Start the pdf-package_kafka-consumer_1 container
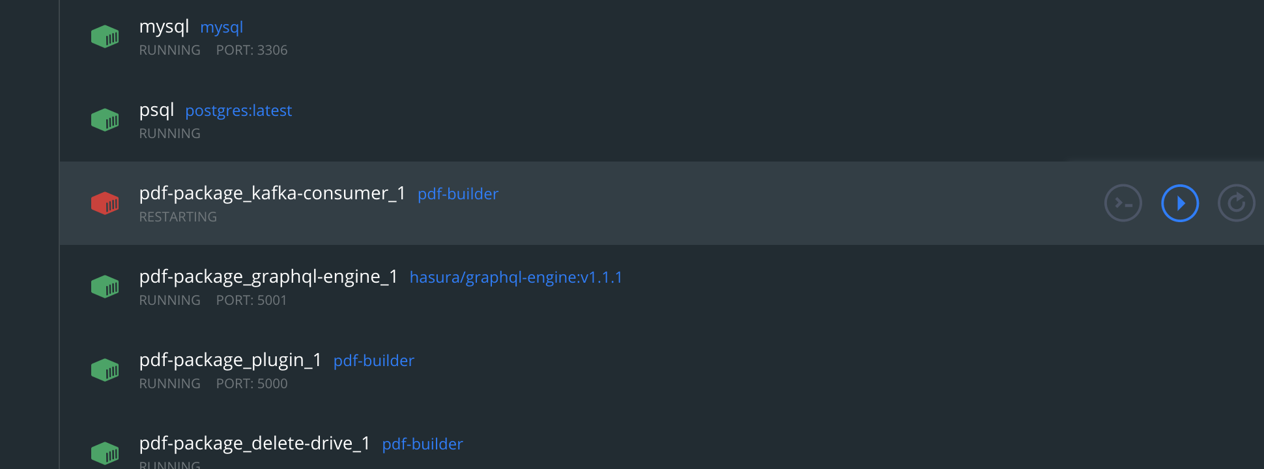 [x=1180, y=203]
